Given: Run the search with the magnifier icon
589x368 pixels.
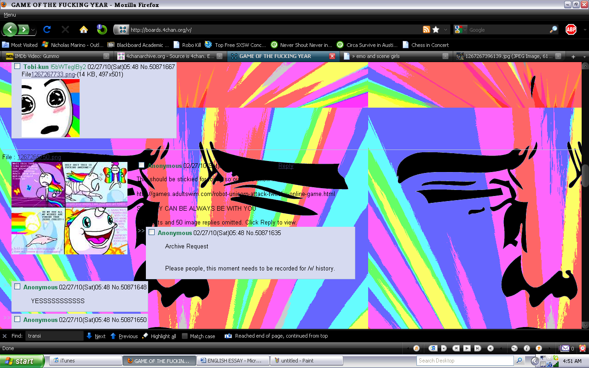Looking at the screenshot, I should [x=553, y=30].
